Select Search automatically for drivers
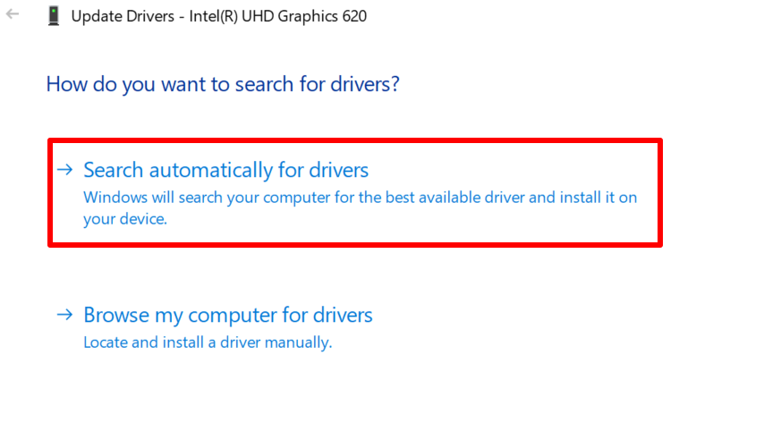Image resolution: width=764 pixels, height=431 pixels. (225, 170)
